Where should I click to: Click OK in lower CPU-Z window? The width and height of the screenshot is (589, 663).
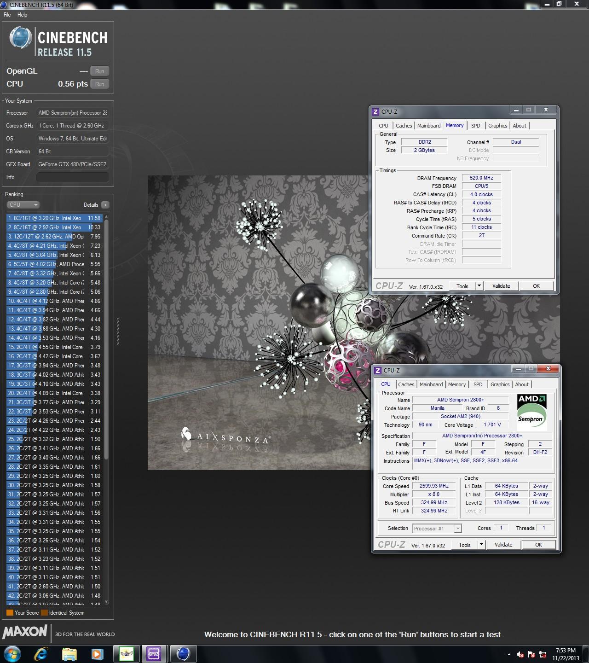538,545
